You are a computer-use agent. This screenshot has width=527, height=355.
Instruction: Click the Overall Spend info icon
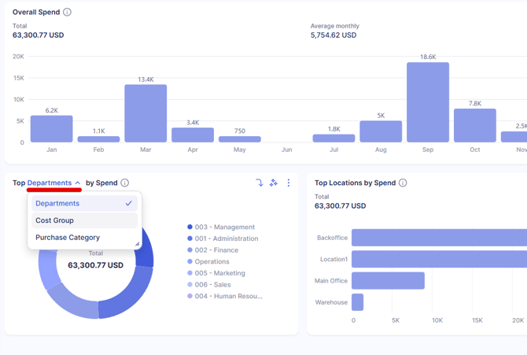67,12
